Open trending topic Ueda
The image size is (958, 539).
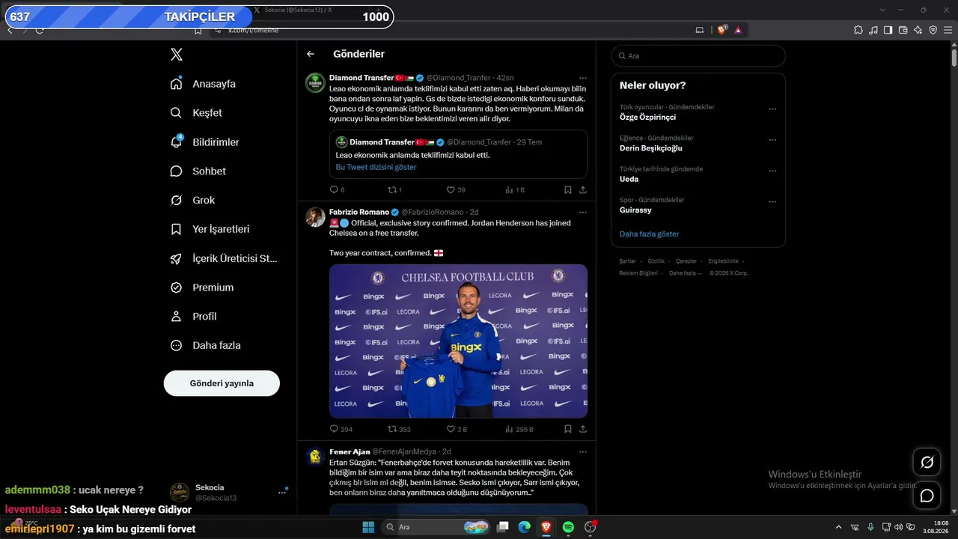[629, 180]
